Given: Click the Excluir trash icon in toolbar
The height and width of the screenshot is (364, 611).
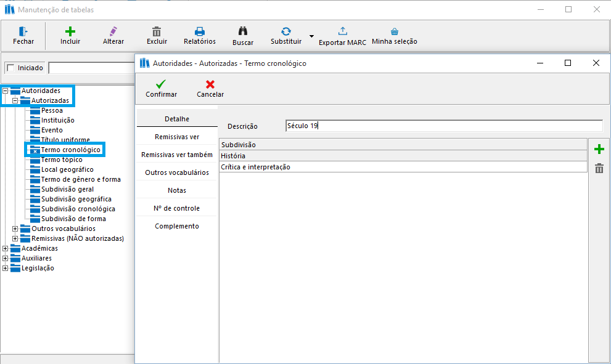Looking at the screenshot, I should pyautogui.click(x=157, y=31).
